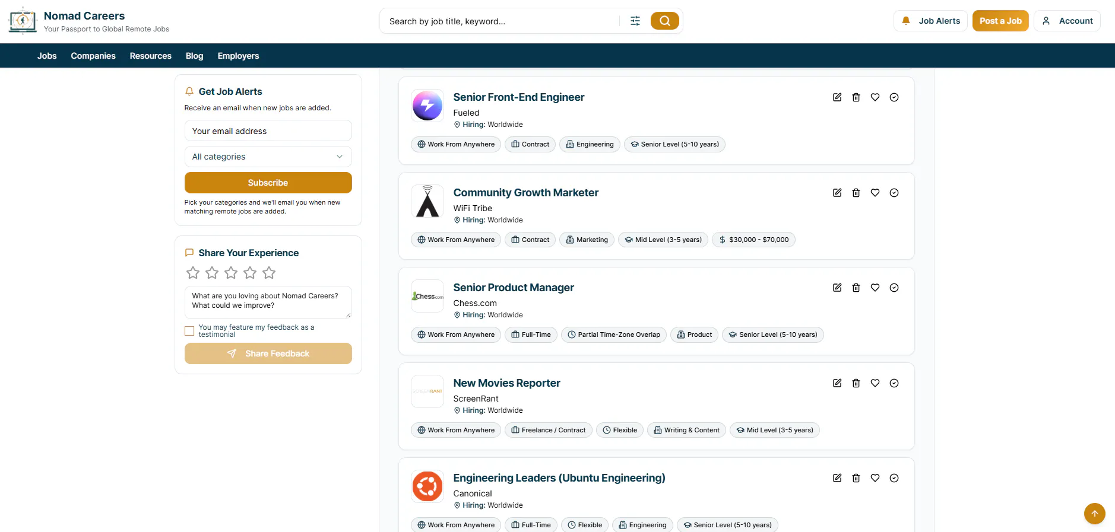The height and width of the screenshot is (532, 1115).
Task: Open the Resources menu
Action: click(x=151, y=56)
